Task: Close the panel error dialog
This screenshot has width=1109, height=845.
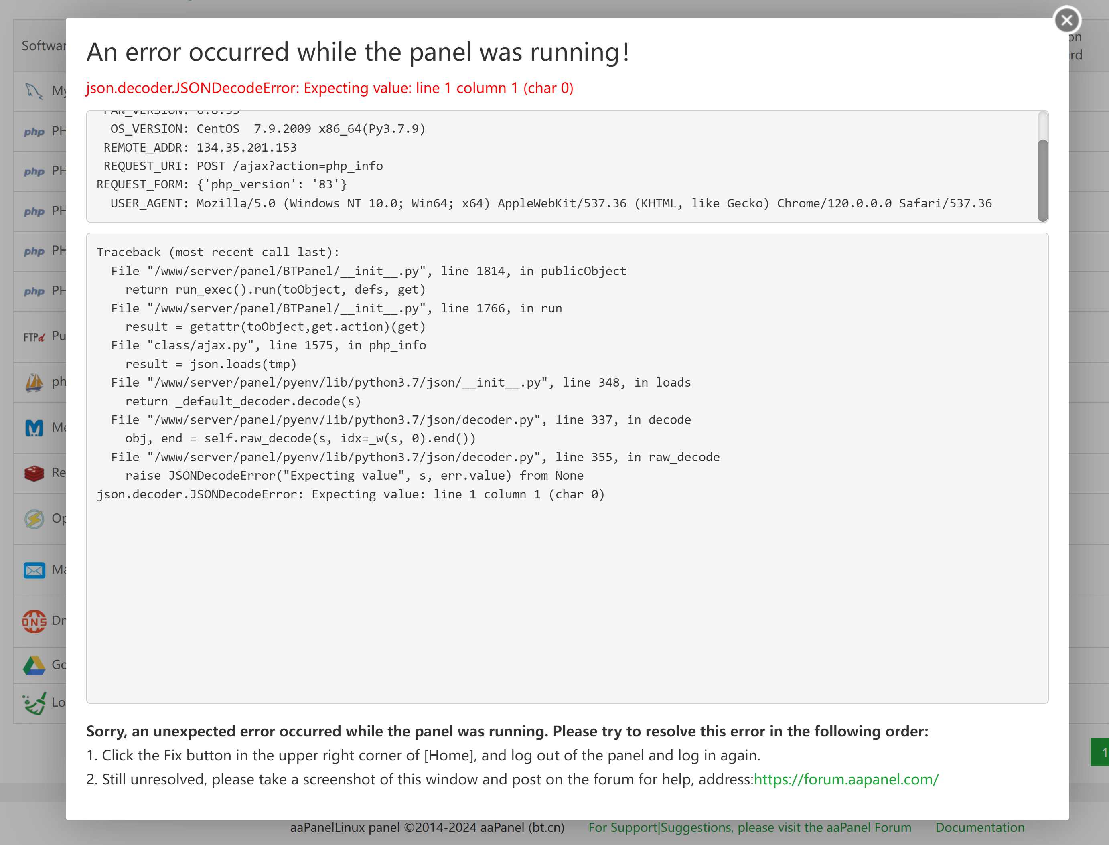Action: (1066, 20)
